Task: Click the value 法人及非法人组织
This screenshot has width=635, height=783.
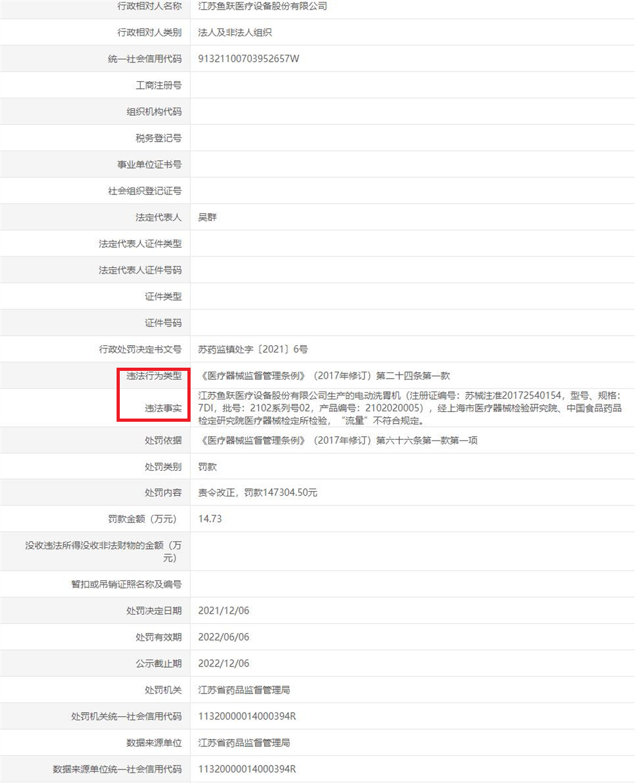Action: (234, 32)
